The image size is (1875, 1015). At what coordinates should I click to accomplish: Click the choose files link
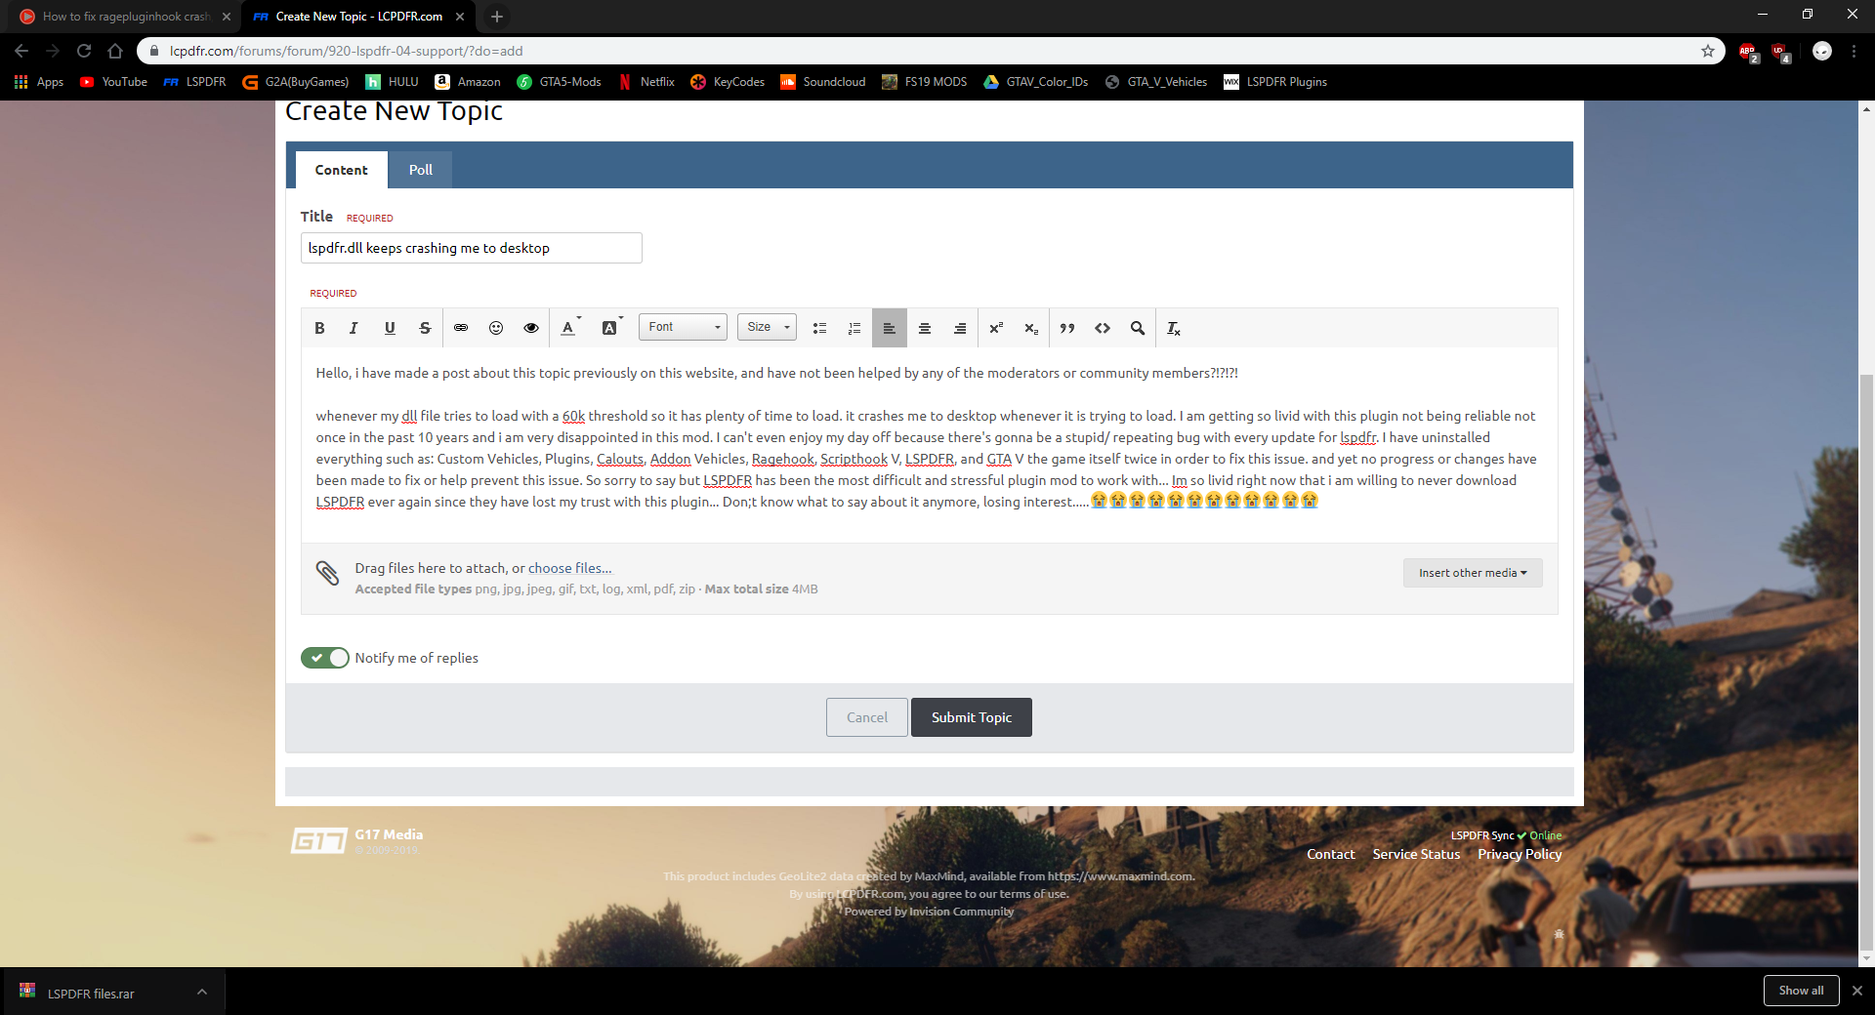[x=570, y=568]
